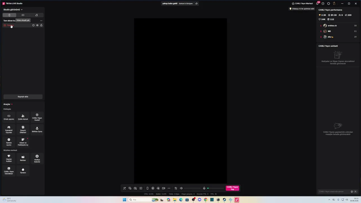The height and width of the screenshot is (203, 361).
Task: Open Anket ve Hediyeyle oy tool
Action: click(x=23, y=142)
